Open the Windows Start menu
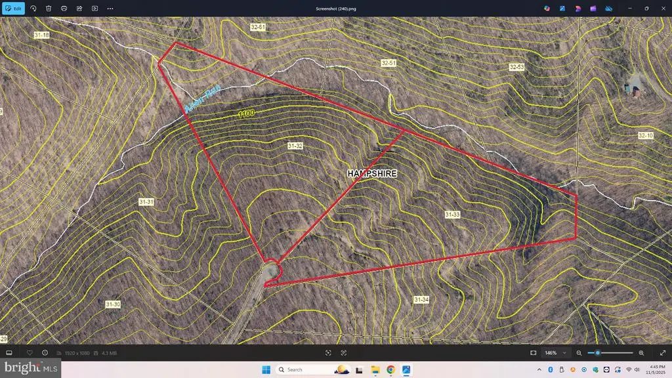 (x=266, y=370)
